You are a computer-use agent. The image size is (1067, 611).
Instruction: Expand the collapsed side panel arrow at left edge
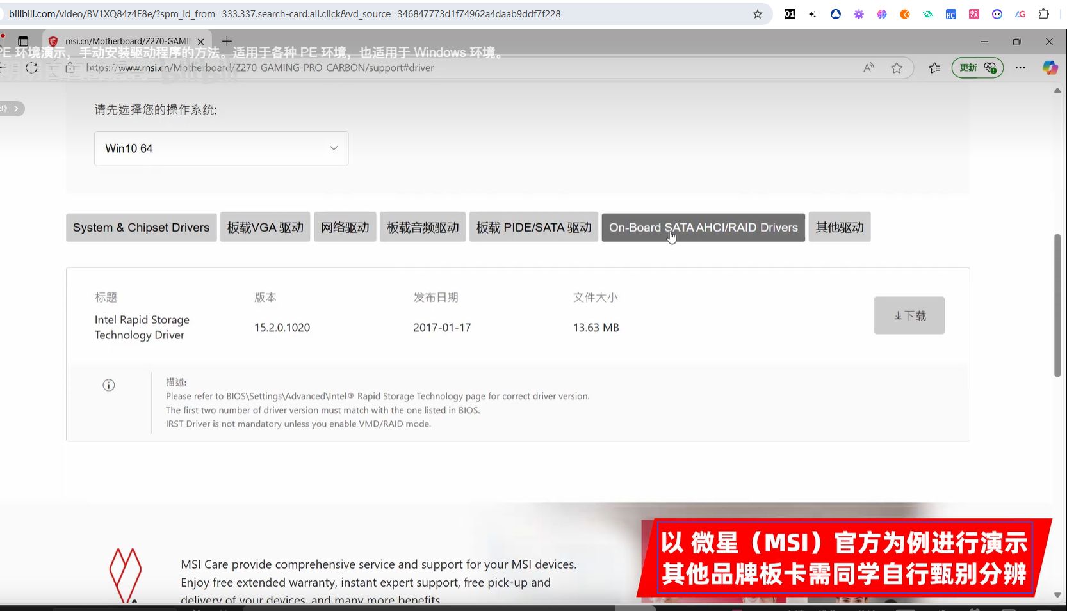(x=16, y=109)
